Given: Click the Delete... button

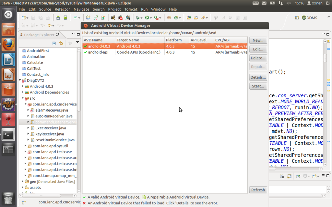Looking at the screenshot, I should (258, 58).
